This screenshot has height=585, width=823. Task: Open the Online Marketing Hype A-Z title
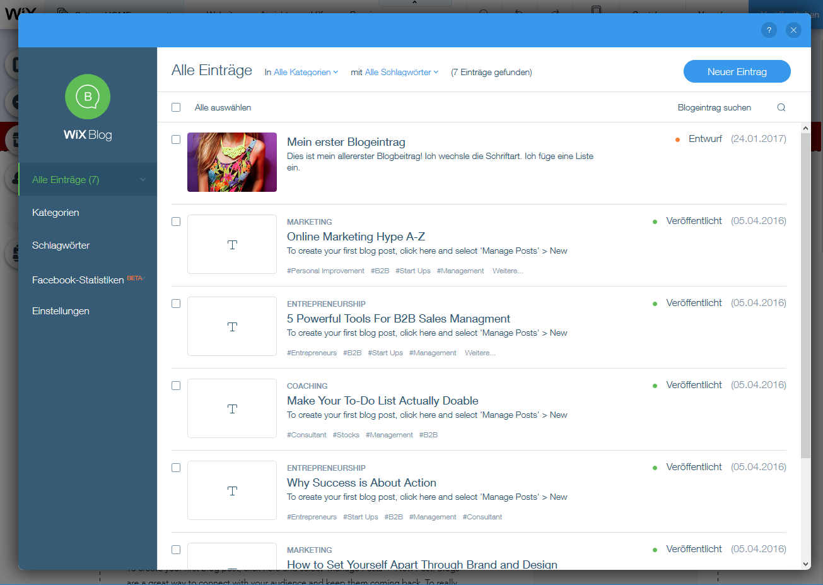[356, 237]
